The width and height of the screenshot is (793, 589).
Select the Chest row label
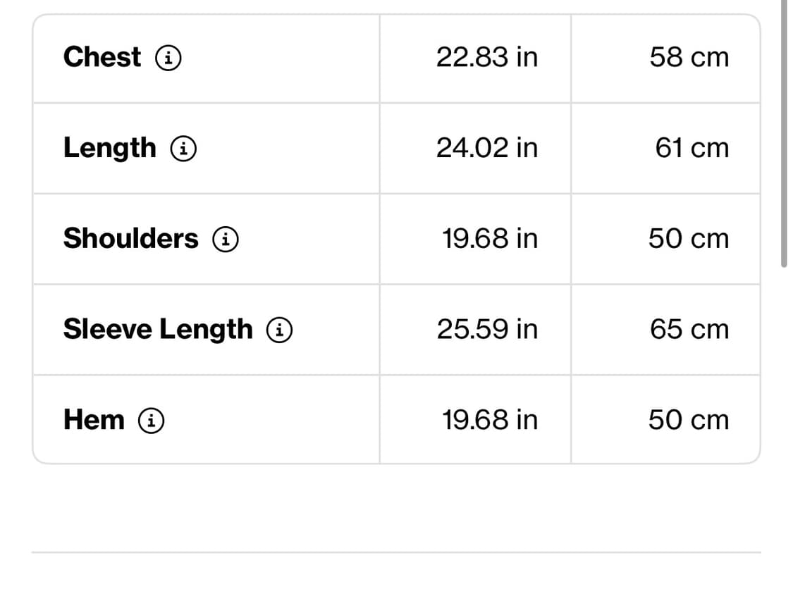click(x=102, y=56)
